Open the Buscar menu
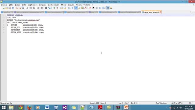The height and width of the screenshot is (110, 195). coord(18,5)
